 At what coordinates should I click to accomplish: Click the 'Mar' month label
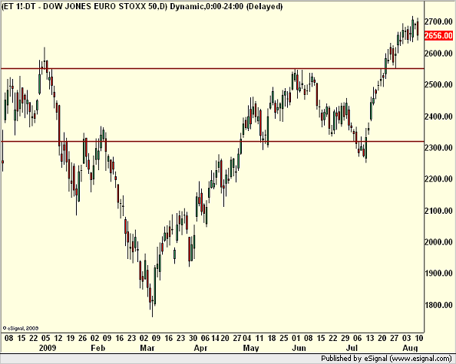pyautogui.click(x=147, y=348)
